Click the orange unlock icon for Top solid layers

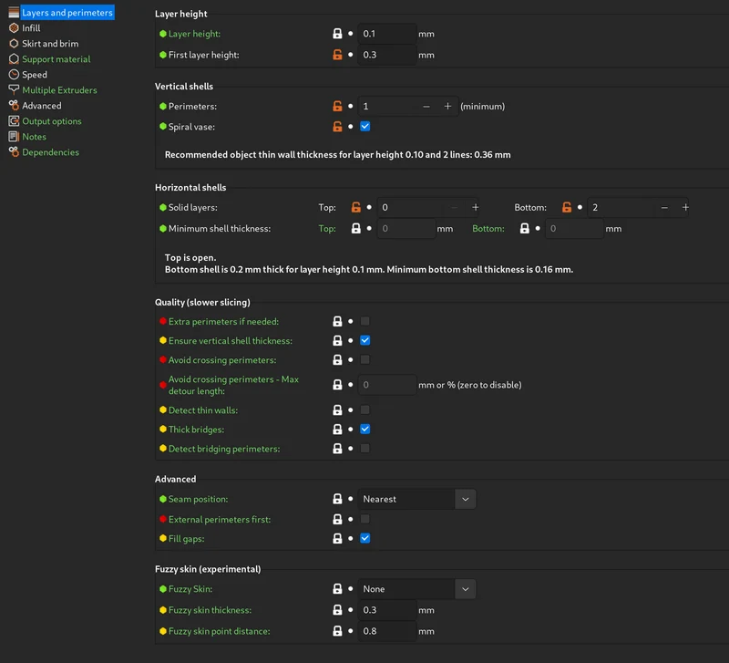356,208
